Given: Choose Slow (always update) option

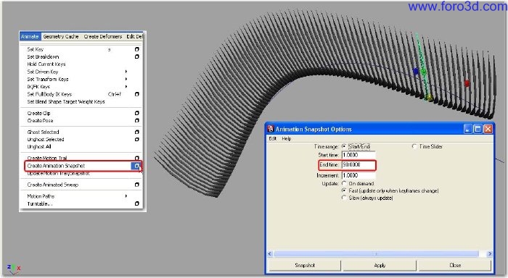Looking at the screenshot, I should pos(344,198).
